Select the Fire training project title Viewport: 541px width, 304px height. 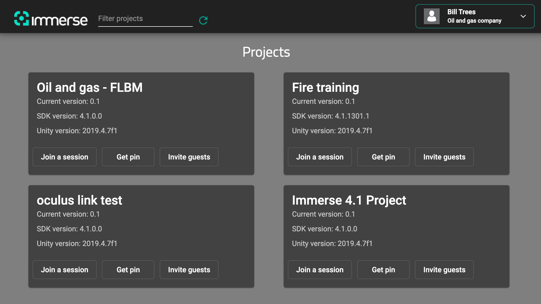point(325,88)
